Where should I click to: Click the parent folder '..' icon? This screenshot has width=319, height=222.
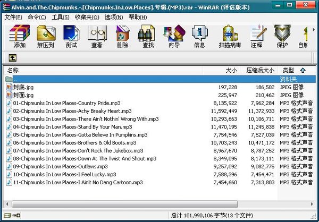click(9, 79)
